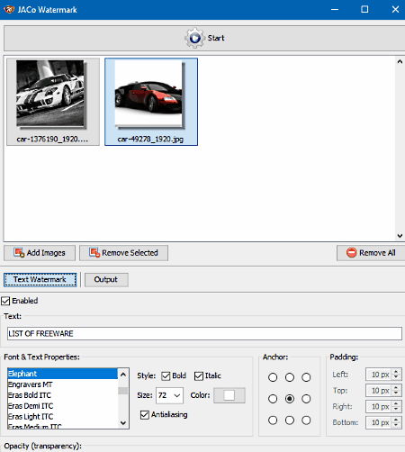405x452 pixels.
Task: Switch to the Output tab
Action: (x=106, y=279)
